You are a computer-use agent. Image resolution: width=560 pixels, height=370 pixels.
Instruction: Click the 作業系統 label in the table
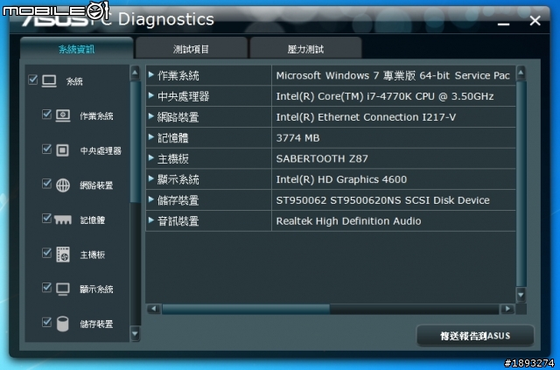click(178, 75)
